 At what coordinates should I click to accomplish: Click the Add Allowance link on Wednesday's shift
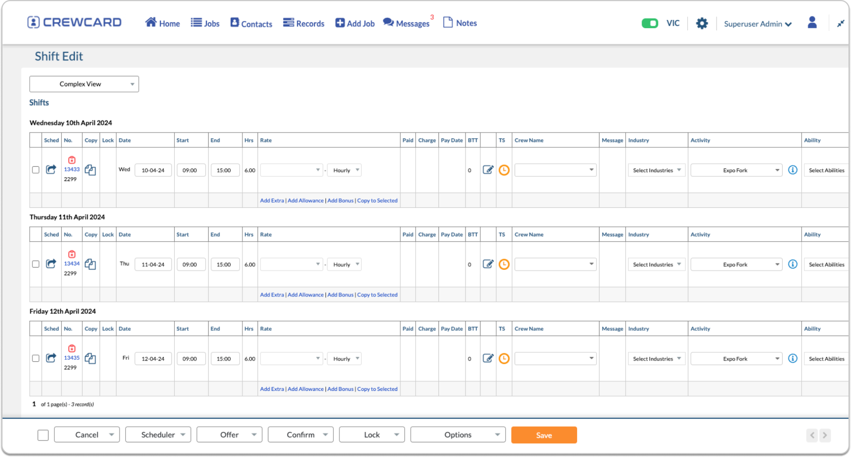pos(306,200)
